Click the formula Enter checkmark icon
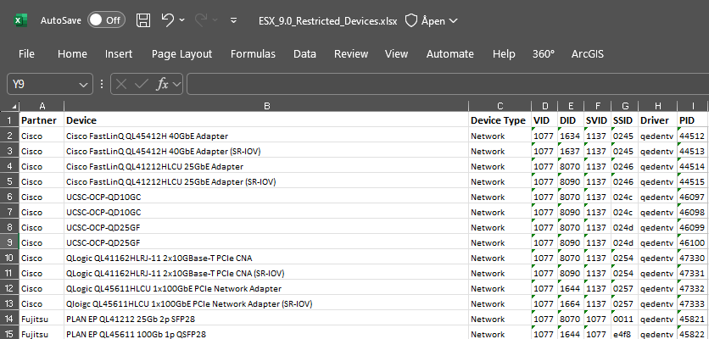 (142, 84)
